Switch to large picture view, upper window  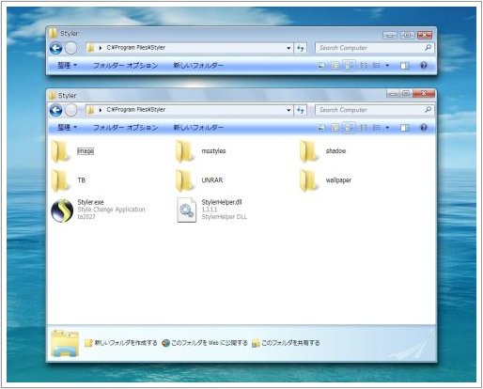coord(321,66)
